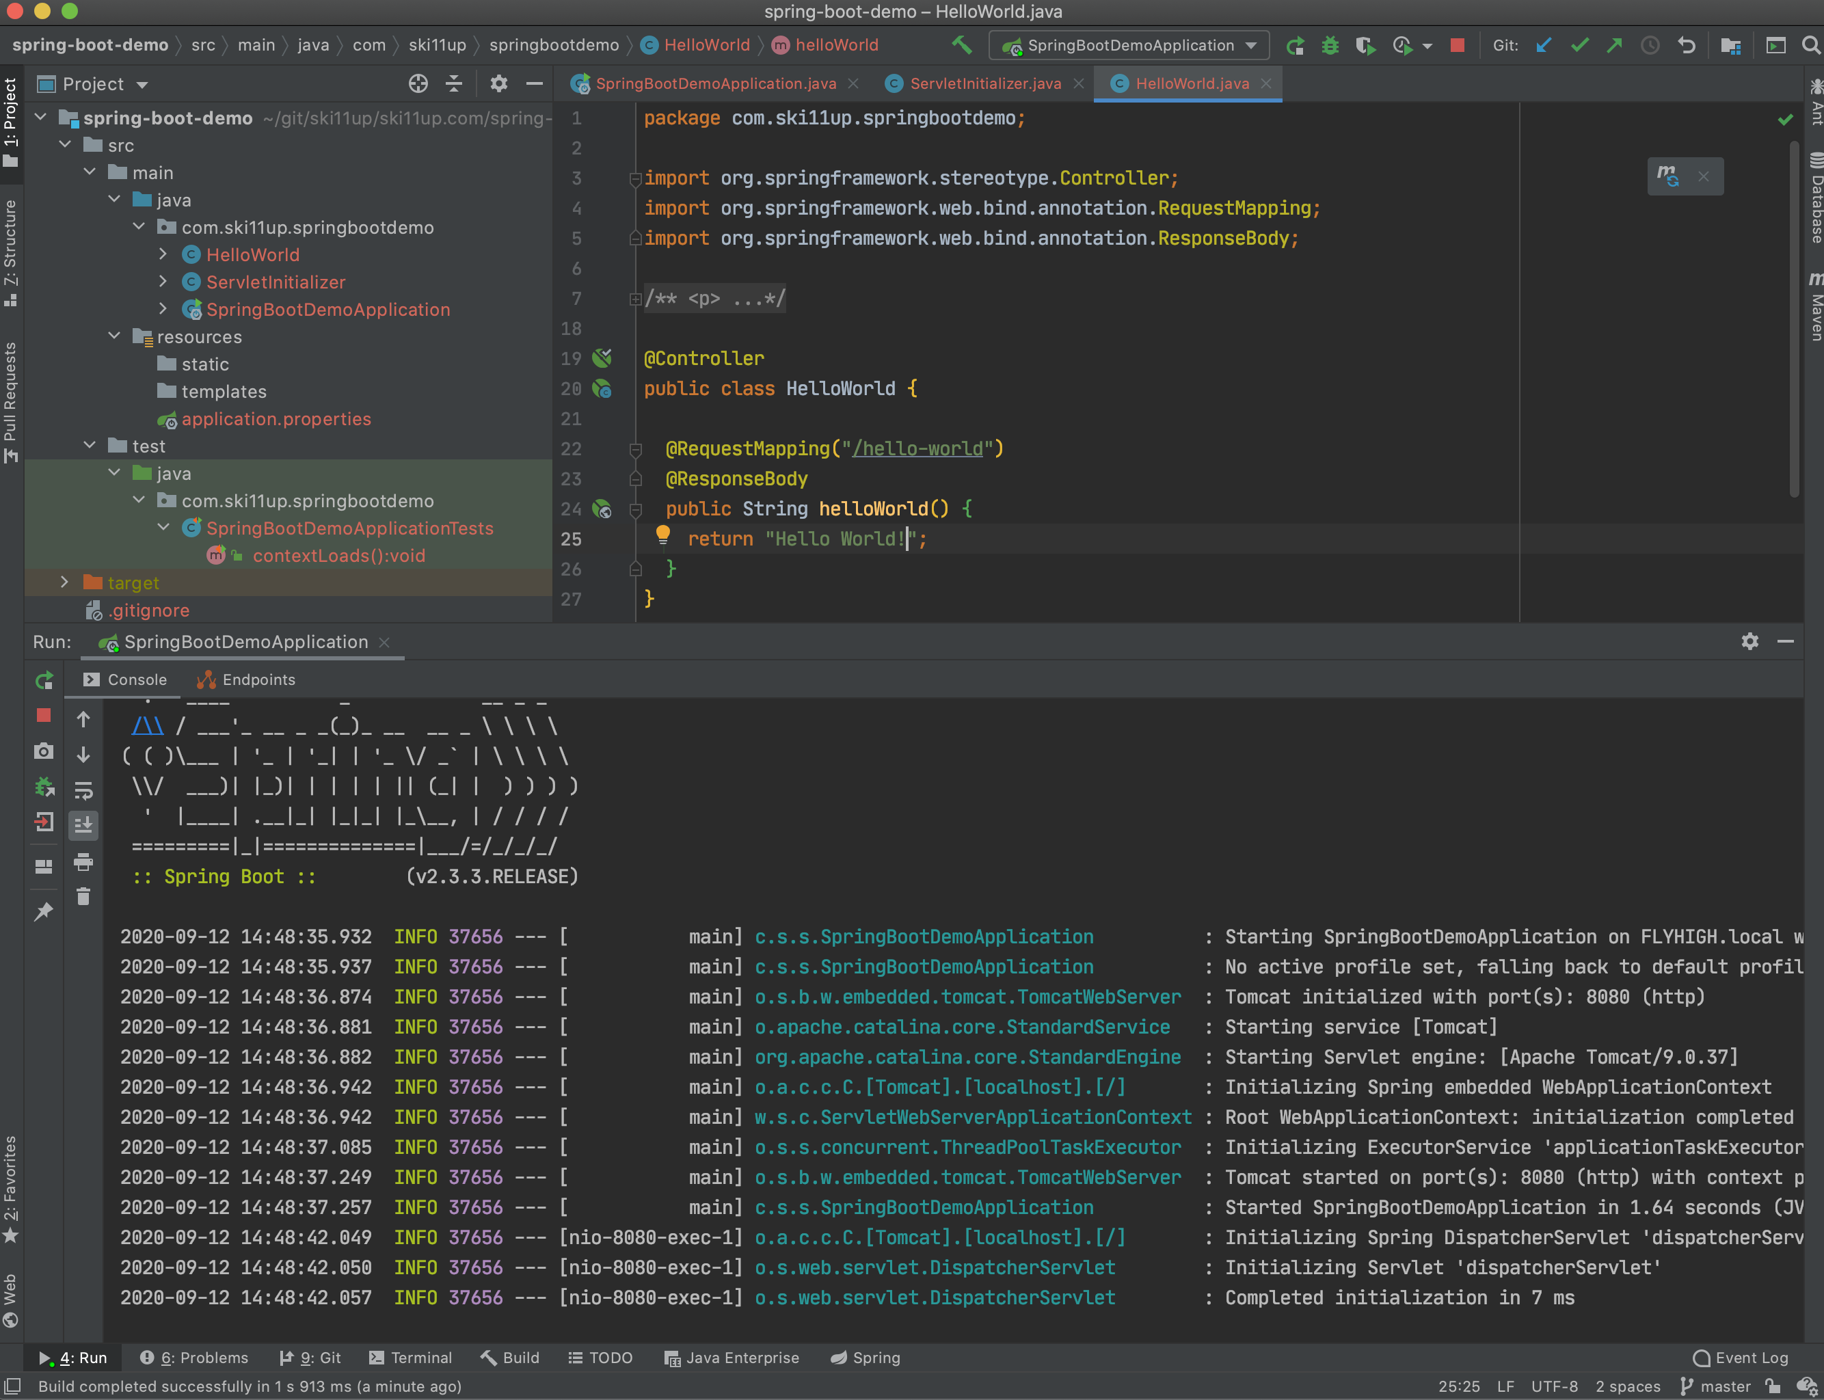Toggle fold on javadoc comment at line 7
Image resolution: width=1824 pixels, height=1400 pixels.
click(635, 299)
